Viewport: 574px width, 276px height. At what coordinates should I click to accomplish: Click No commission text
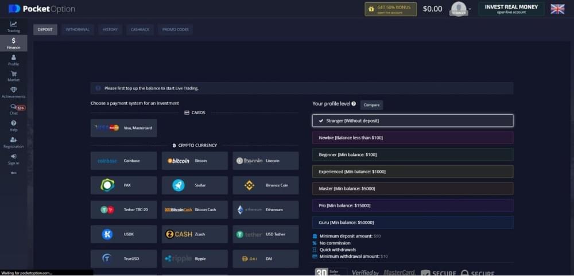[335, 243]
